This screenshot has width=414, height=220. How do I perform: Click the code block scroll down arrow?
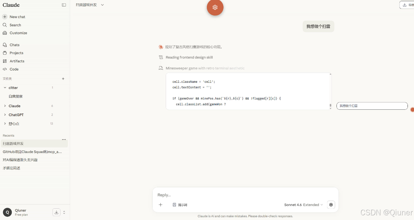point(330,108)
